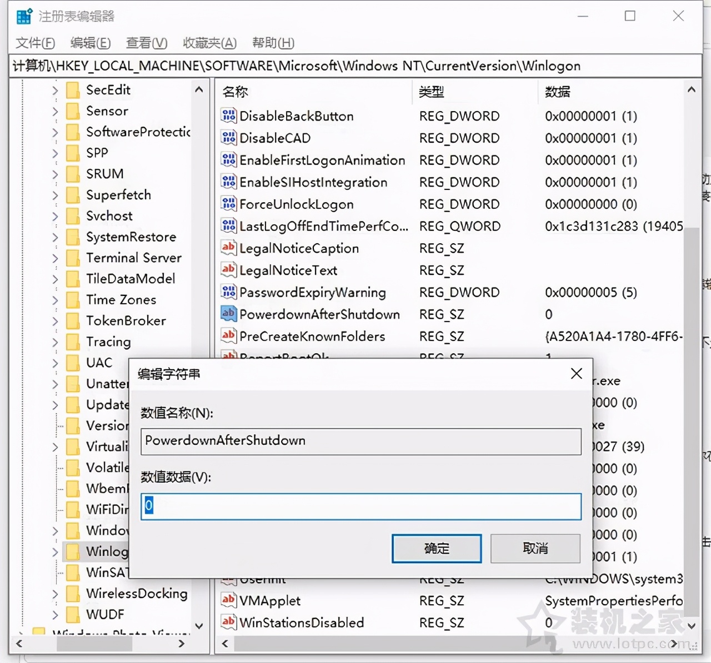Select the WirelessDocking tree item
The height and width of the screenshot is (663, 711).
coord(137,594)
